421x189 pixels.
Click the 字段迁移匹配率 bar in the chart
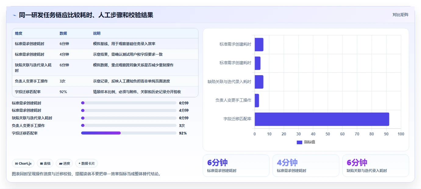tap(322, 119)
